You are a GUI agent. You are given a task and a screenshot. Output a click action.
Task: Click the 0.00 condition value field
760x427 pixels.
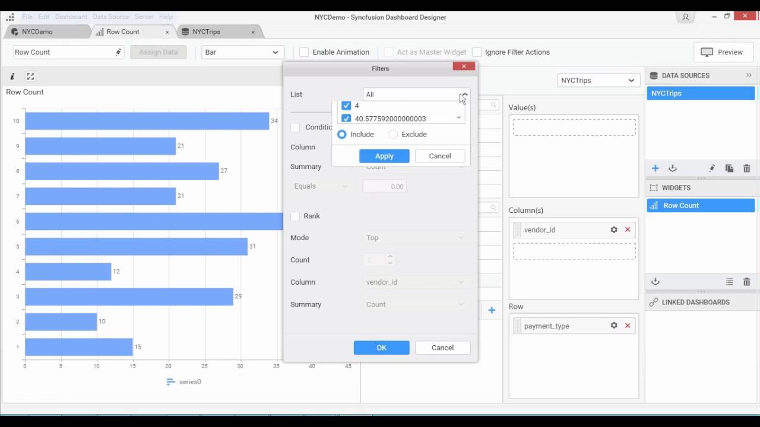pyautogui.click(x=385, y=186)
